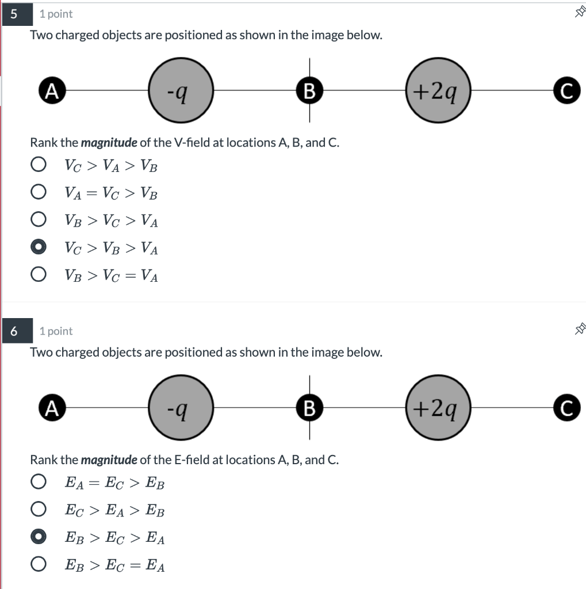Click the +2q charge circle in question 6
Viewport: 586px width, 589px height.
click(x=438, y=408)
